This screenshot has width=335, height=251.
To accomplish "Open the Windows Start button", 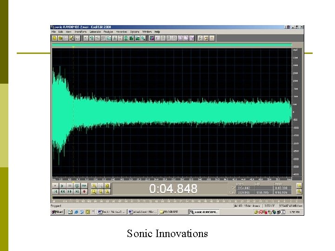I will [x=58, y=212].
